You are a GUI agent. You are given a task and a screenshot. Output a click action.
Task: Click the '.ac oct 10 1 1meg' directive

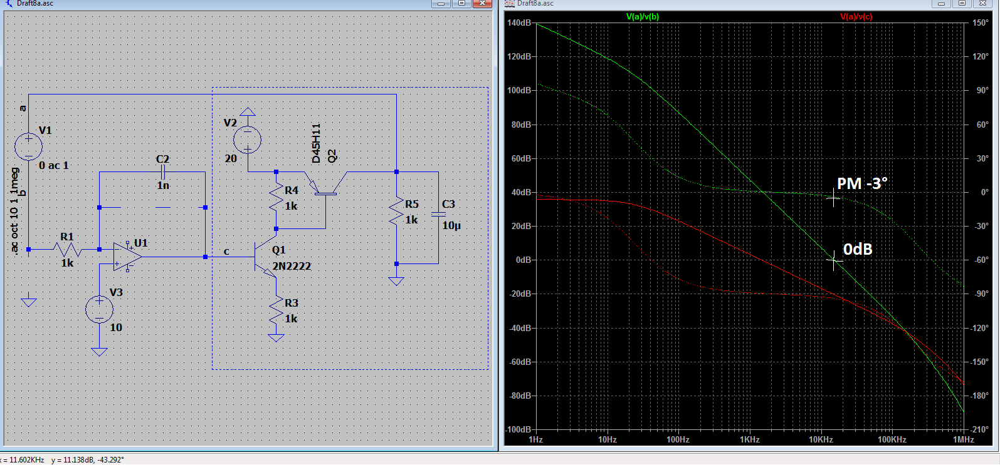tap(14, 211)
